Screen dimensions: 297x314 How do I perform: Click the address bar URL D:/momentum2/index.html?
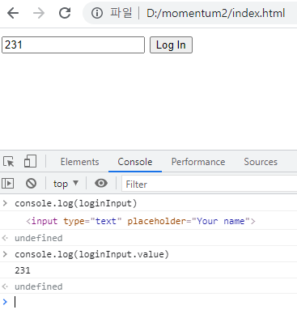click(x=215, y=13)
